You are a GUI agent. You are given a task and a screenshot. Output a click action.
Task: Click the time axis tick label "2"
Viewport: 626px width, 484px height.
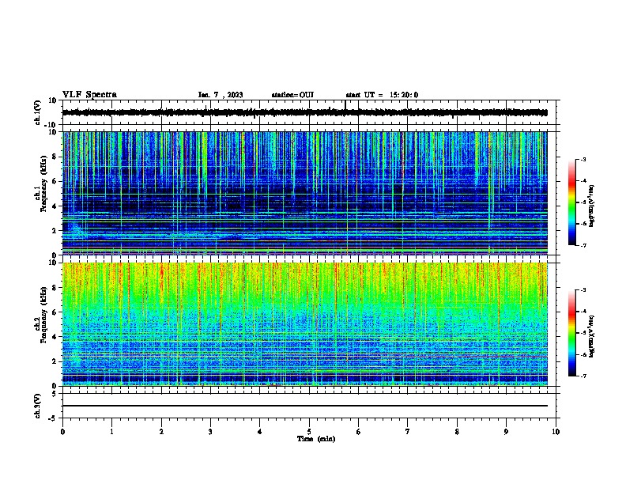pyautogui.click(x=161, y=432)
